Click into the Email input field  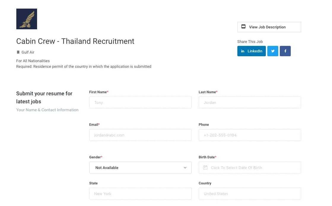[x=140, y=135]
